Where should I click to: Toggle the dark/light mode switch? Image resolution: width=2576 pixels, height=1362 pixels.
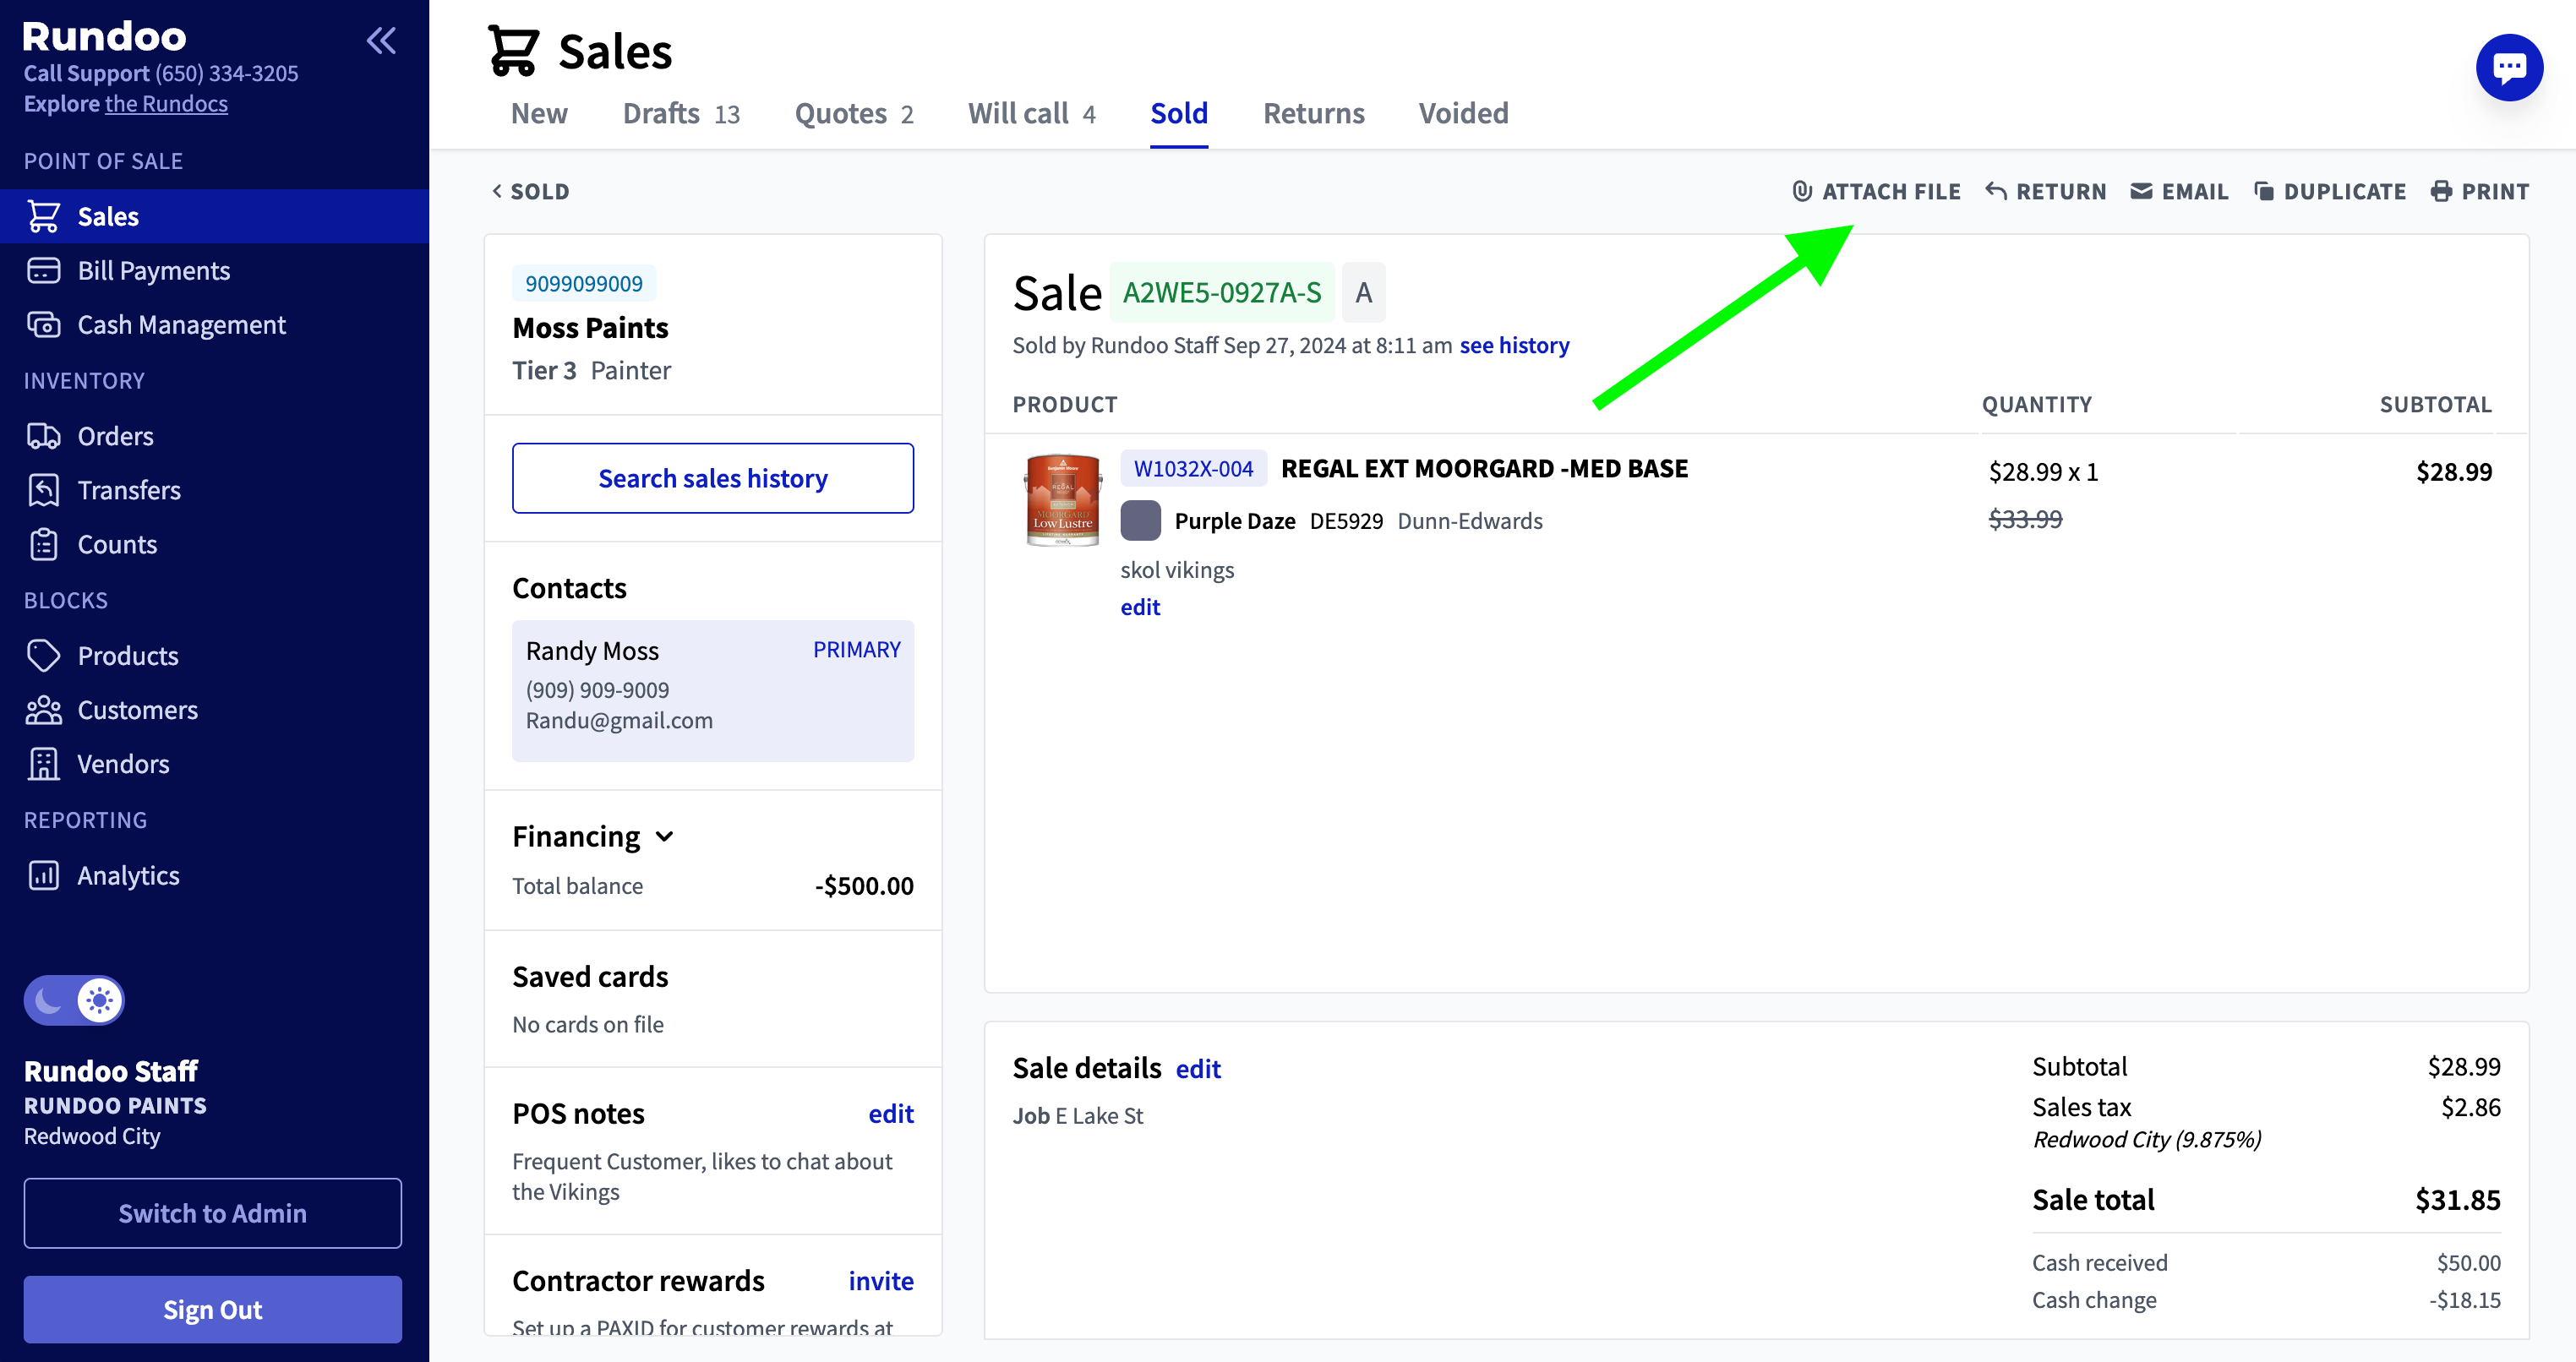(x=74, y=1000)
